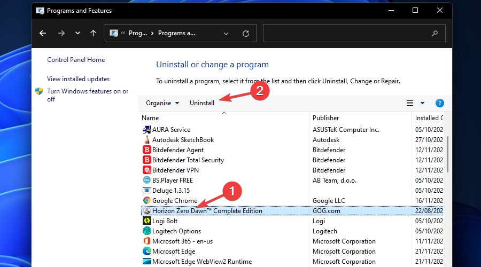Click the Bitdefender VPN icon
481x267 pixels.
click(x=147, y=170)
